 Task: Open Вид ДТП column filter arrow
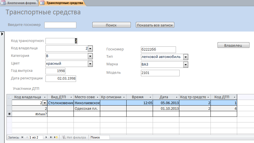tap(71, 97)
